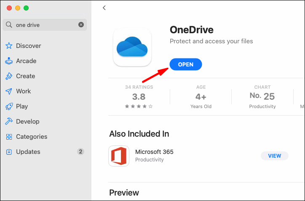
Task: Clear the search field text
Action: pyautogui.click(x=81, y=25)
